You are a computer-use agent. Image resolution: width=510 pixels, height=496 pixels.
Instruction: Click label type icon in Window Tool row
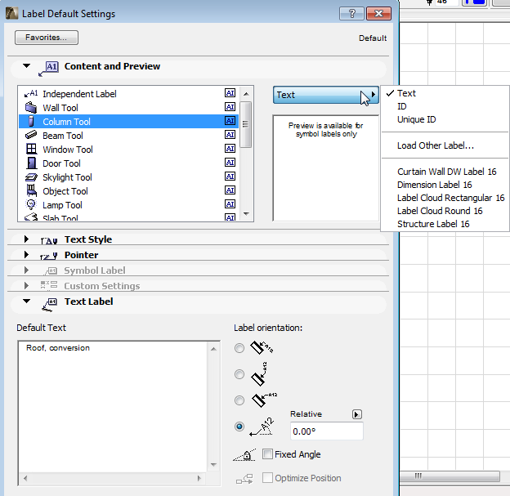pyautogui.click(x=230, y=149)
